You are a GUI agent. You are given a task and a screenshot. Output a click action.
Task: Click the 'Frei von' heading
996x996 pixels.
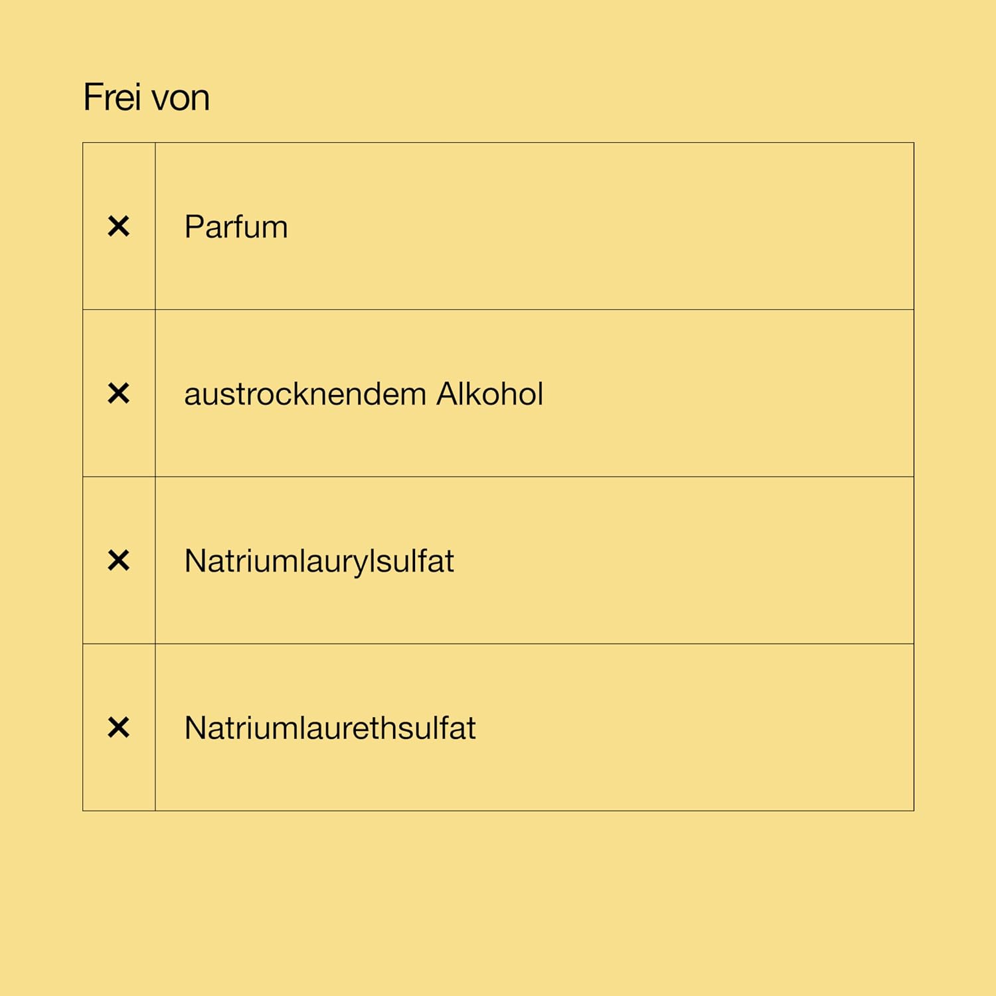(x=147, y=98)
